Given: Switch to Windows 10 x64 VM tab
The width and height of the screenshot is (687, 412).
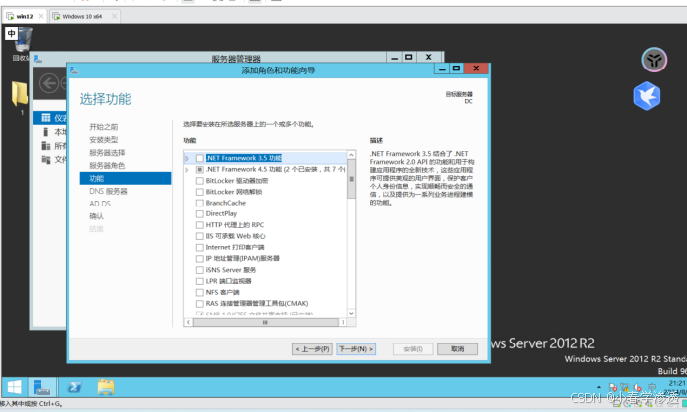Looking at the screenshot, I should tap(81, 16).
